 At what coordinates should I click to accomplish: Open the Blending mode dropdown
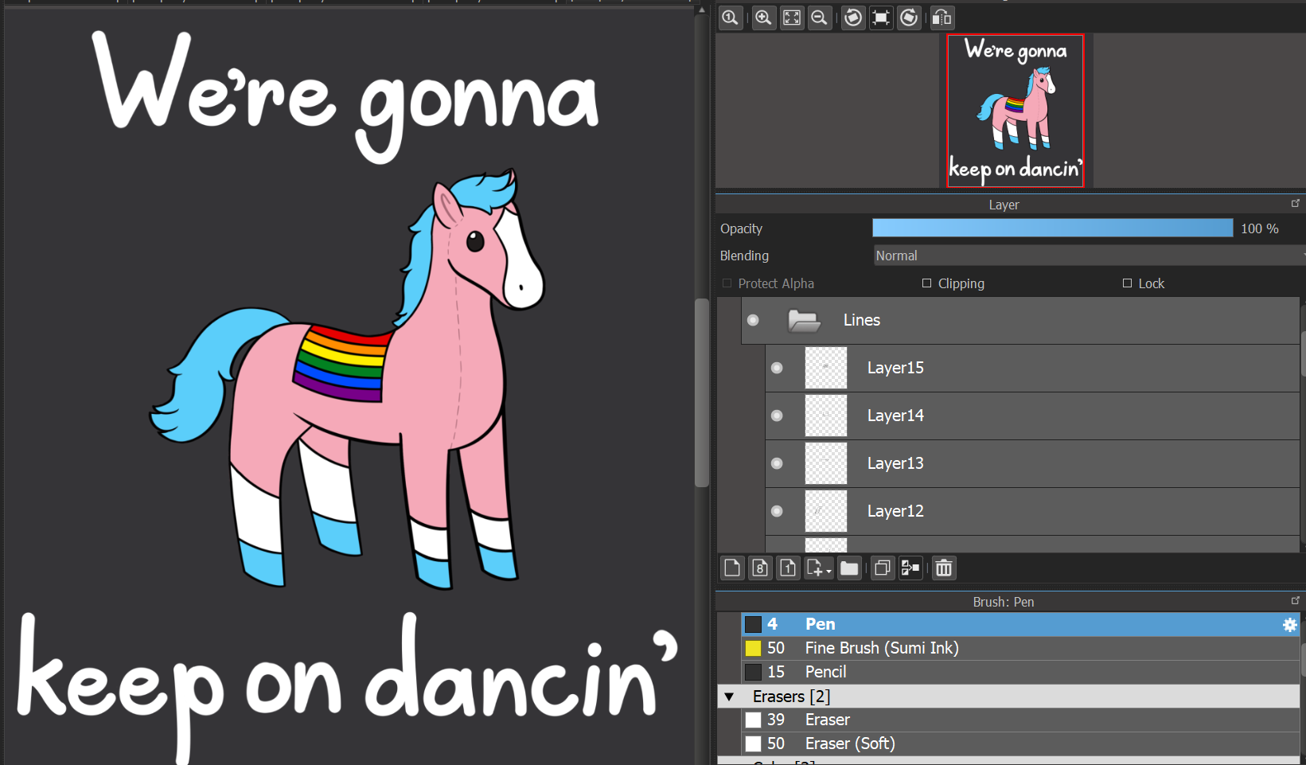[1087, 256]
